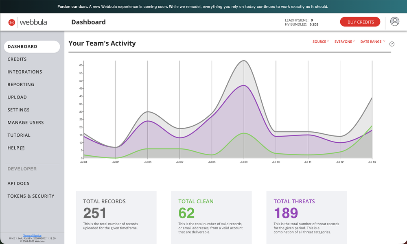Open Integrations page
The width and height of the screenshot is (407, 244).
click(x=25, y=72)
